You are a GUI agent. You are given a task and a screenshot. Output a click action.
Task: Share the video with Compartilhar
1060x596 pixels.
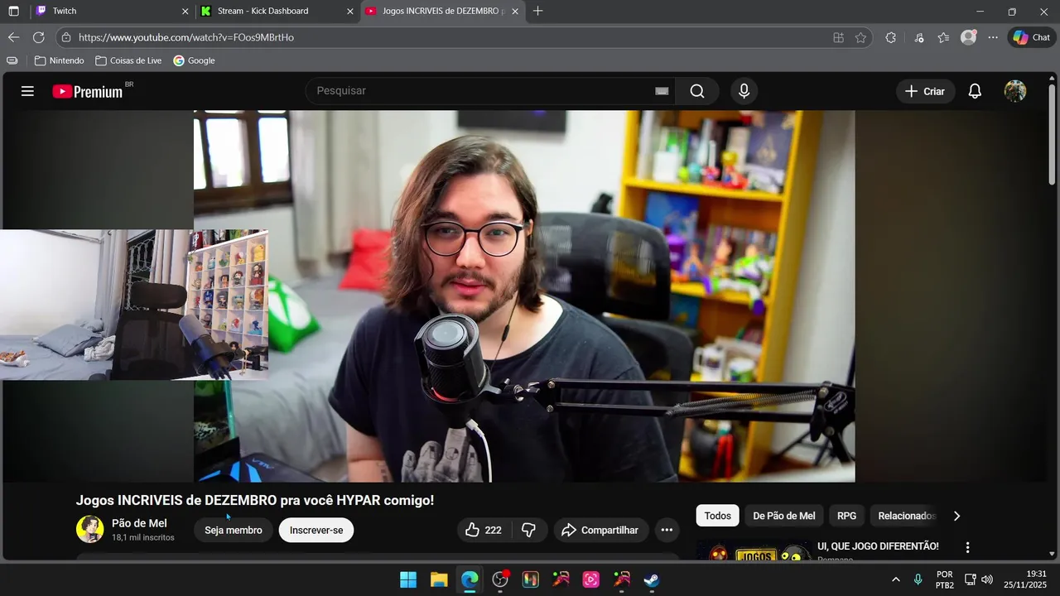tap(601, 530)
